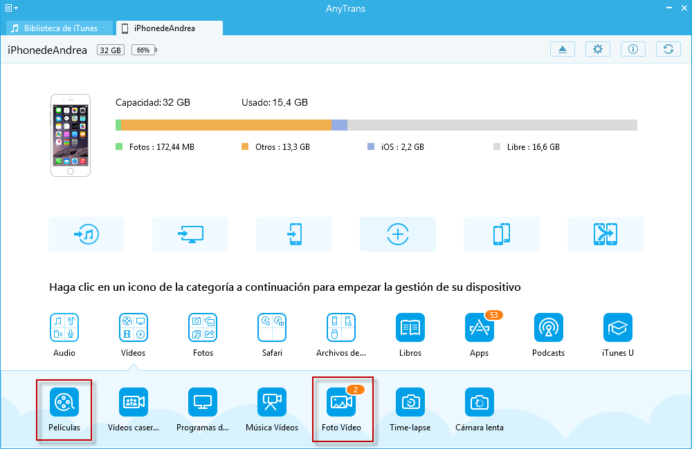Click the eject device button
This screenshot has width=692, height=449.
pos(562,49)
